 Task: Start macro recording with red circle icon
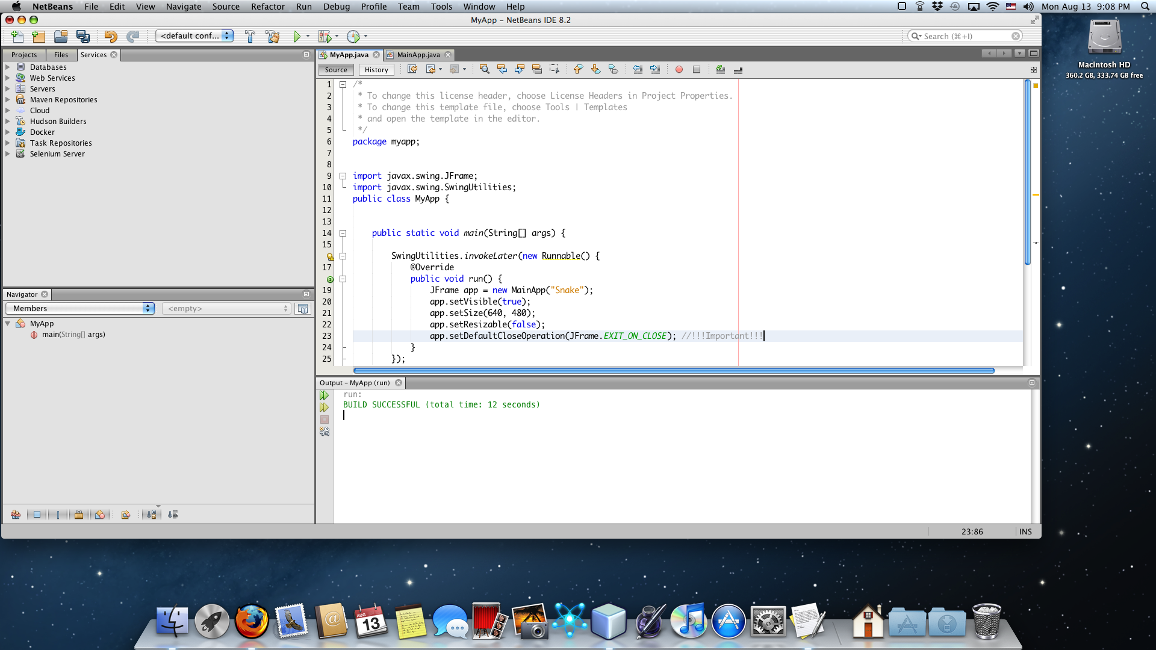pyautogui.click(x=679, y=69)
